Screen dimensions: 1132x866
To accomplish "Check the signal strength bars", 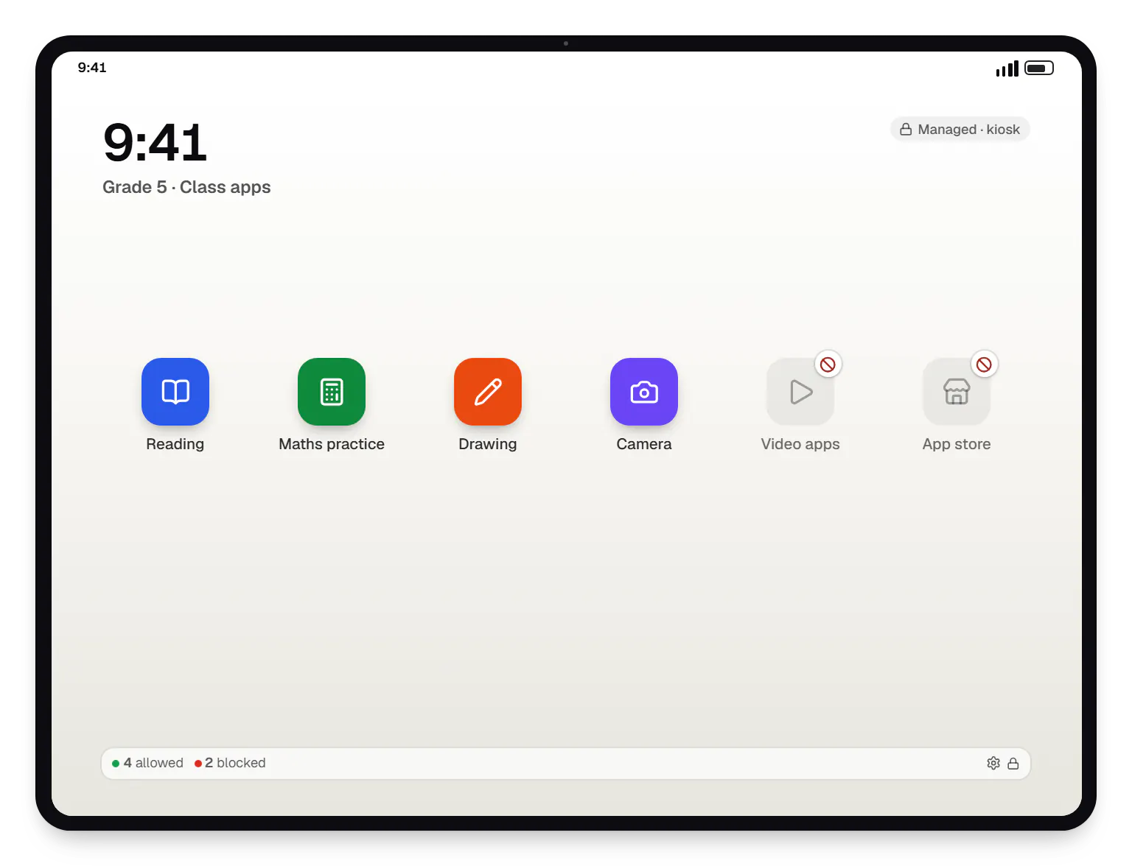I will pos(1007,68).
